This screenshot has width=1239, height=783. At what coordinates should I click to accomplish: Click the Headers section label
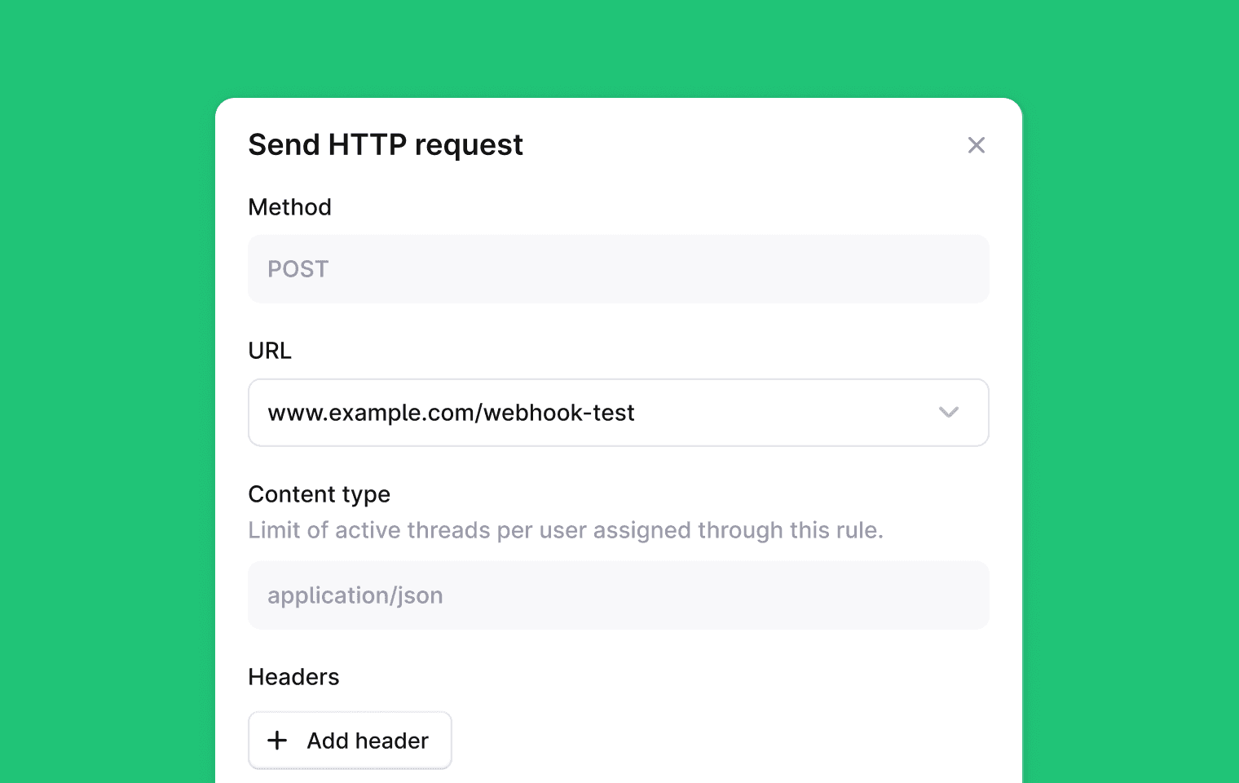pos(293,677)
